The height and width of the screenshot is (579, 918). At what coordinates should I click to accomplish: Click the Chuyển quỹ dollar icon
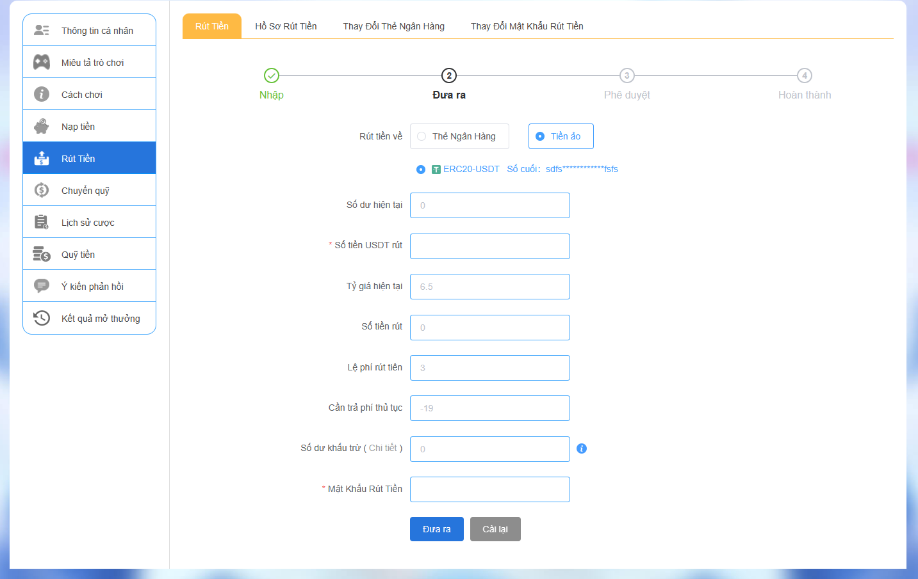click(x=42, y=190)
